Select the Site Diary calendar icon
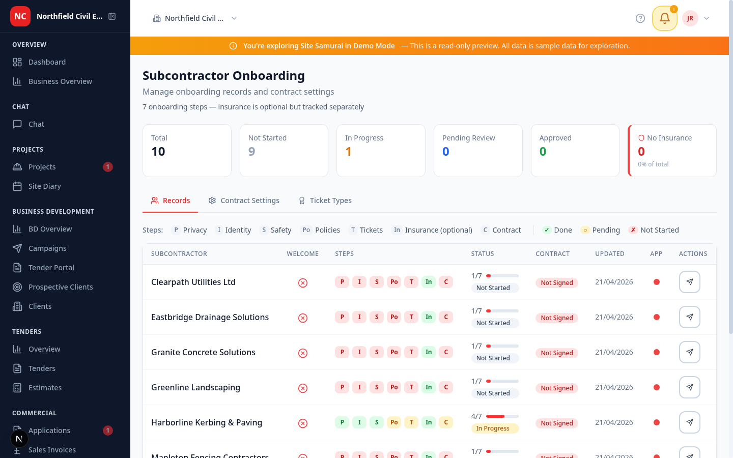This screenshot has width=733, height=458. (18, 186)
